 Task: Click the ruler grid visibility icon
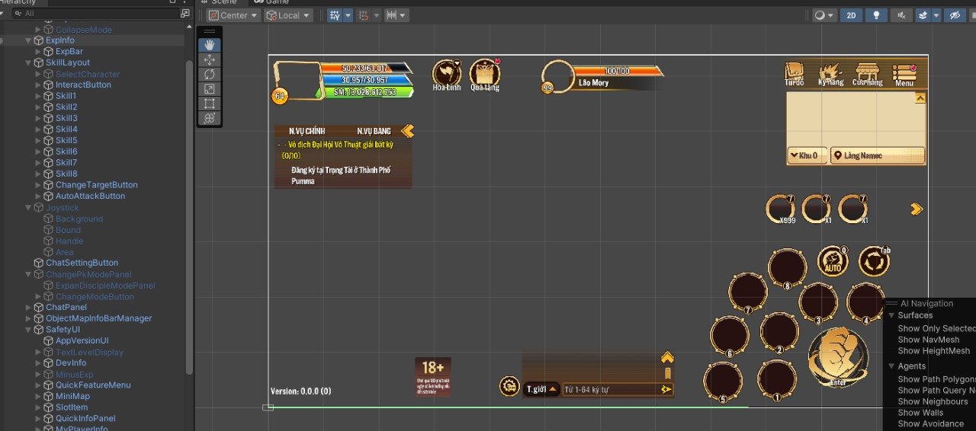(x=390, y=15)
